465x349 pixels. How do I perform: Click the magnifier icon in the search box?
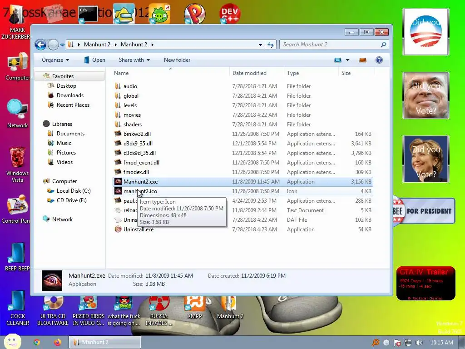coord(383,45)
